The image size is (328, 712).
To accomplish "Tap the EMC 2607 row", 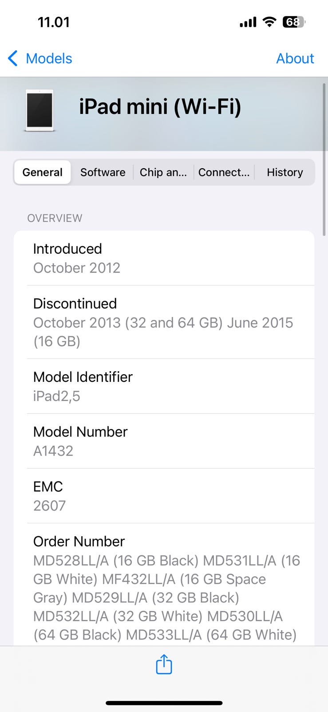I will (164, 496).
